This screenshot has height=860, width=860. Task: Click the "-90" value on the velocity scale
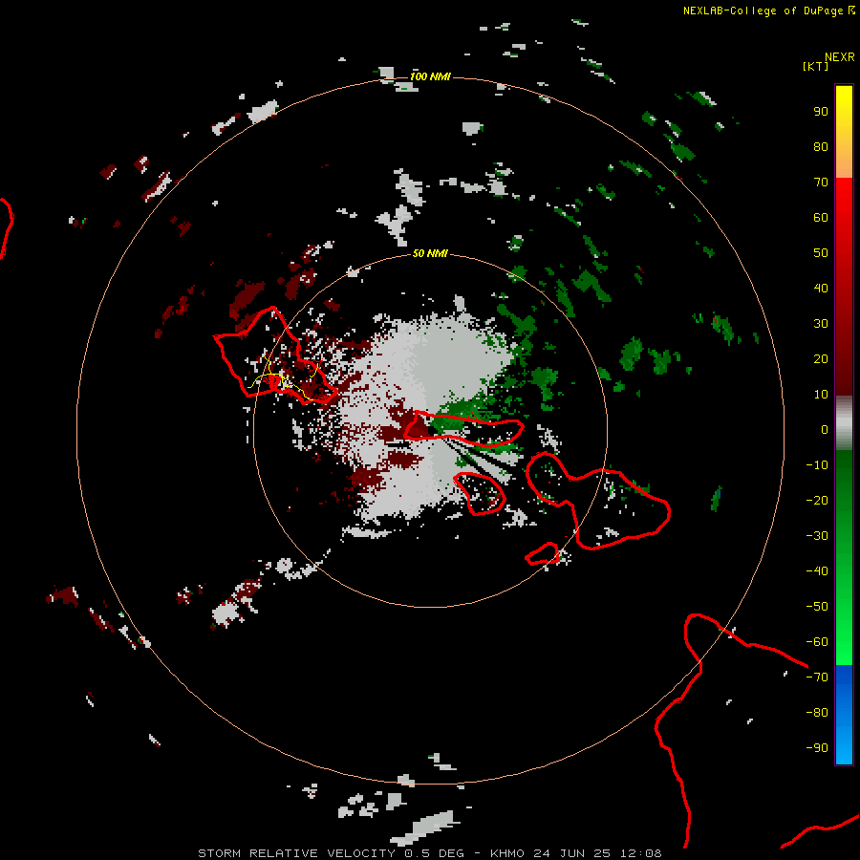(x=817, y=748)
